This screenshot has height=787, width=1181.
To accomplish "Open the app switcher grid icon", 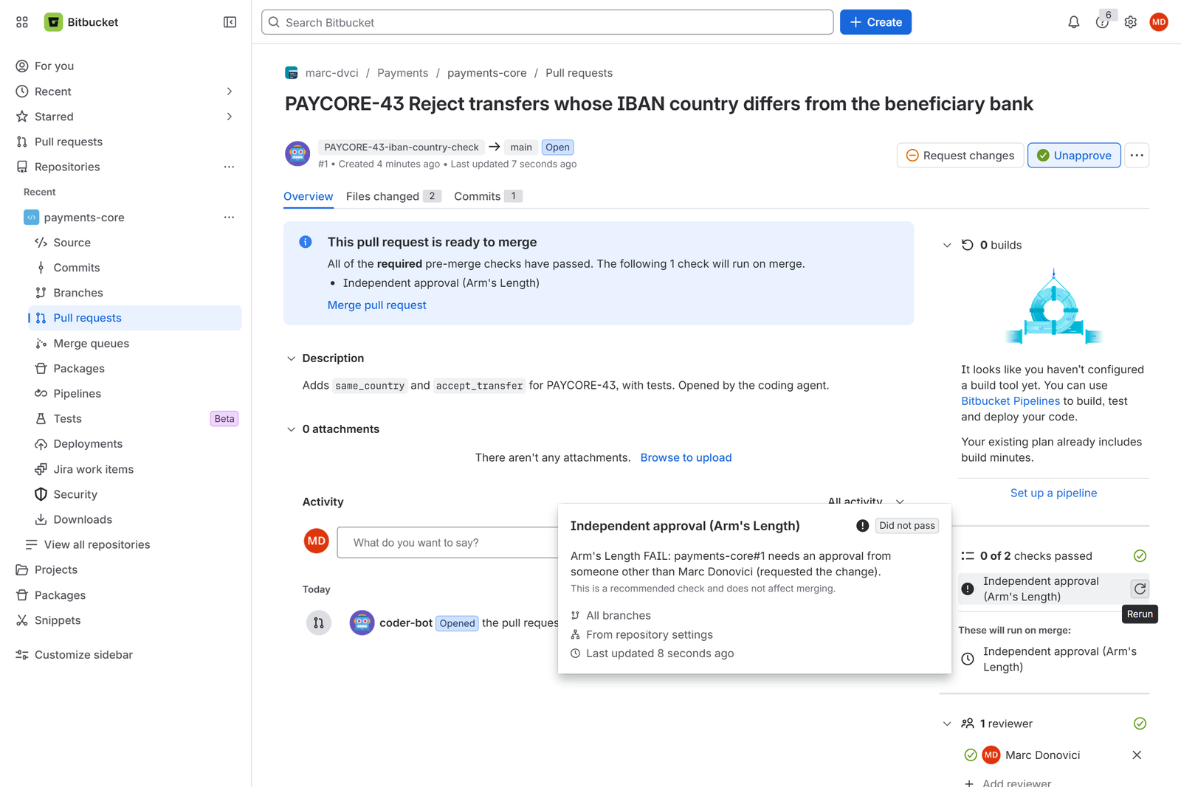I will tap(22, 22).
